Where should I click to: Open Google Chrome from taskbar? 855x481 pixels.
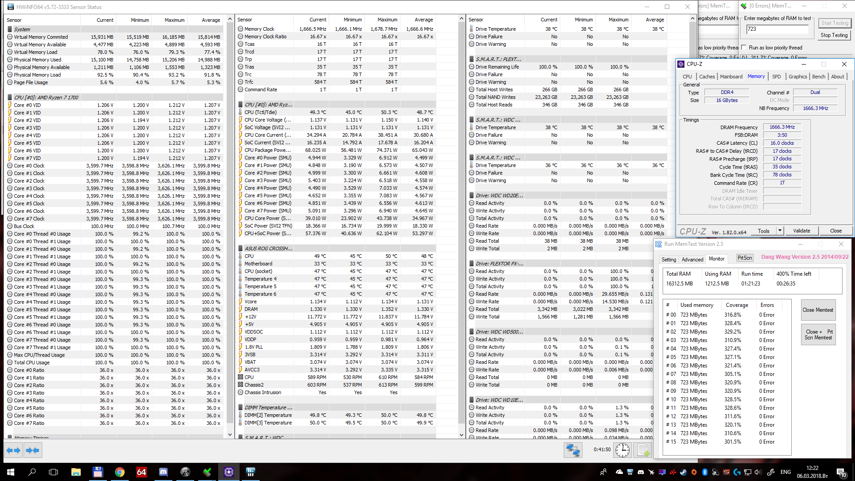[x=119, y=472]
